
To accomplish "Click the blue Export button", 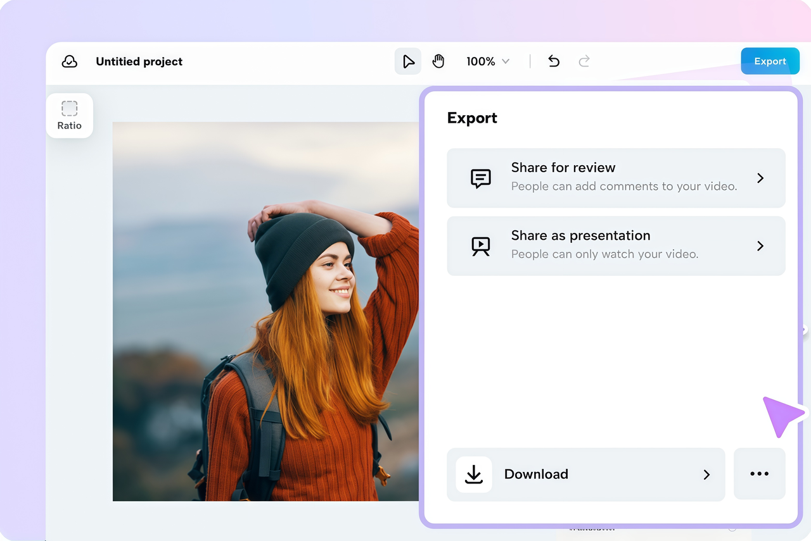I will click(x=770, y=61).
